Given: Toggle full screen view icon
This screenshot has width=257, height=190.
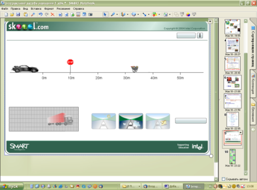Looking at the screenshot, I should click(x=84, y=14).
